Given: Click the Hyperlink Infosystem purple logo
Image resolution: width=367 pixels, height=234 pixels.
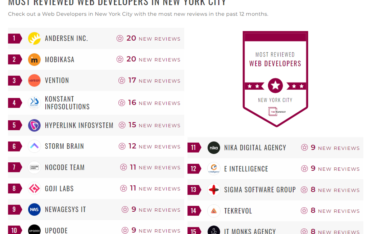Looking at the screenshot, I should point(34,125).
